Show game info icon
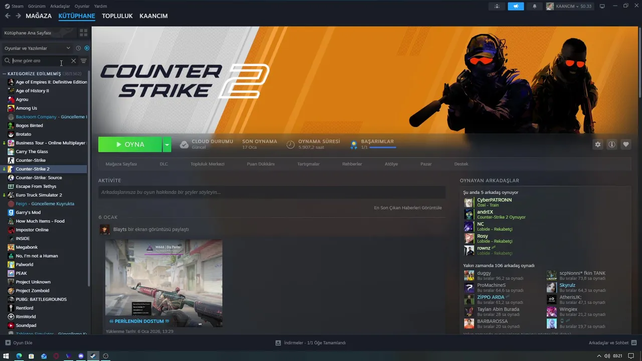The image size is (642, 361). pos(612,144)
